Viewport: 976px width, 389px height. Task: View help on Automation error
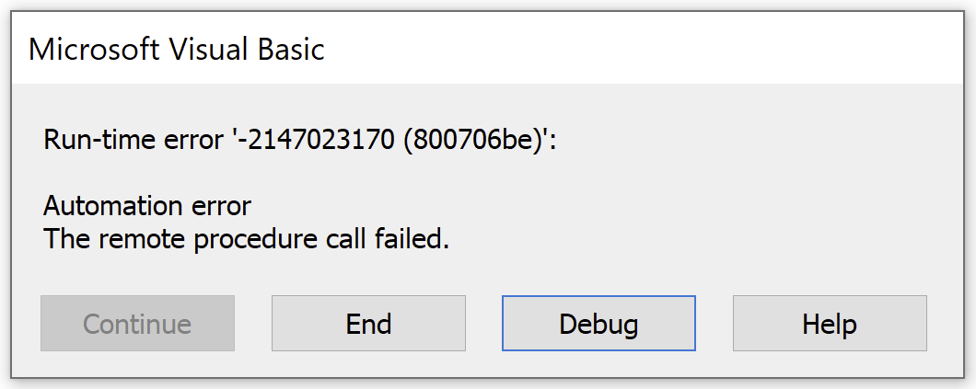click(x=829, y=324)
